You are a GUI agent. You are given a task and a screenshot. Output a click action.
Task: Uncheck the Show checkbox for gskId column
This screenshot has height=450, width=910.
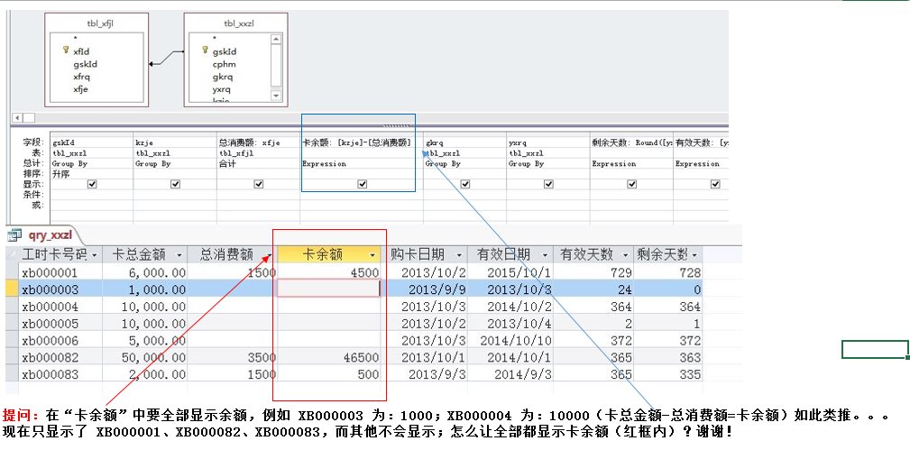(x=91, y=184)
